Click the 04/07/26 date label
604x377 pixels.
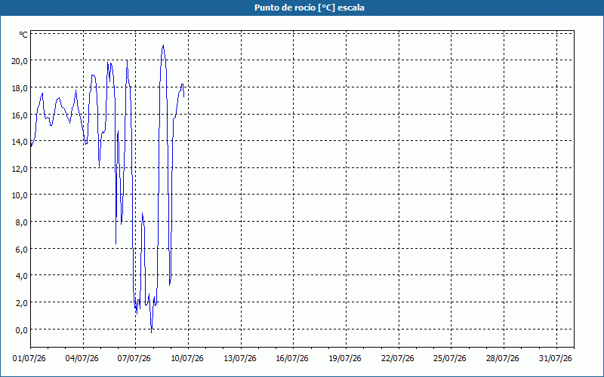82,359
